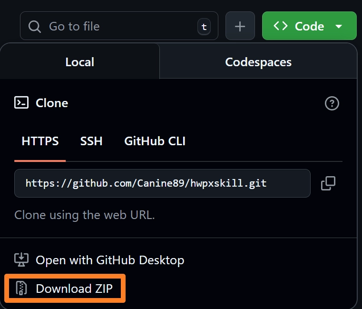Focus the Go to file search field

tap(119, 26)
